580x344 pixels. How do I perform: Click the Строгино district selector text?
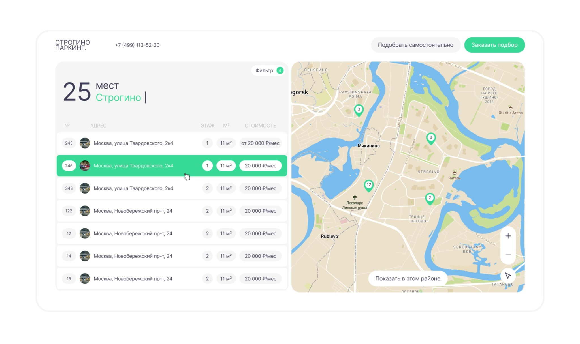(x=118, y=98)
